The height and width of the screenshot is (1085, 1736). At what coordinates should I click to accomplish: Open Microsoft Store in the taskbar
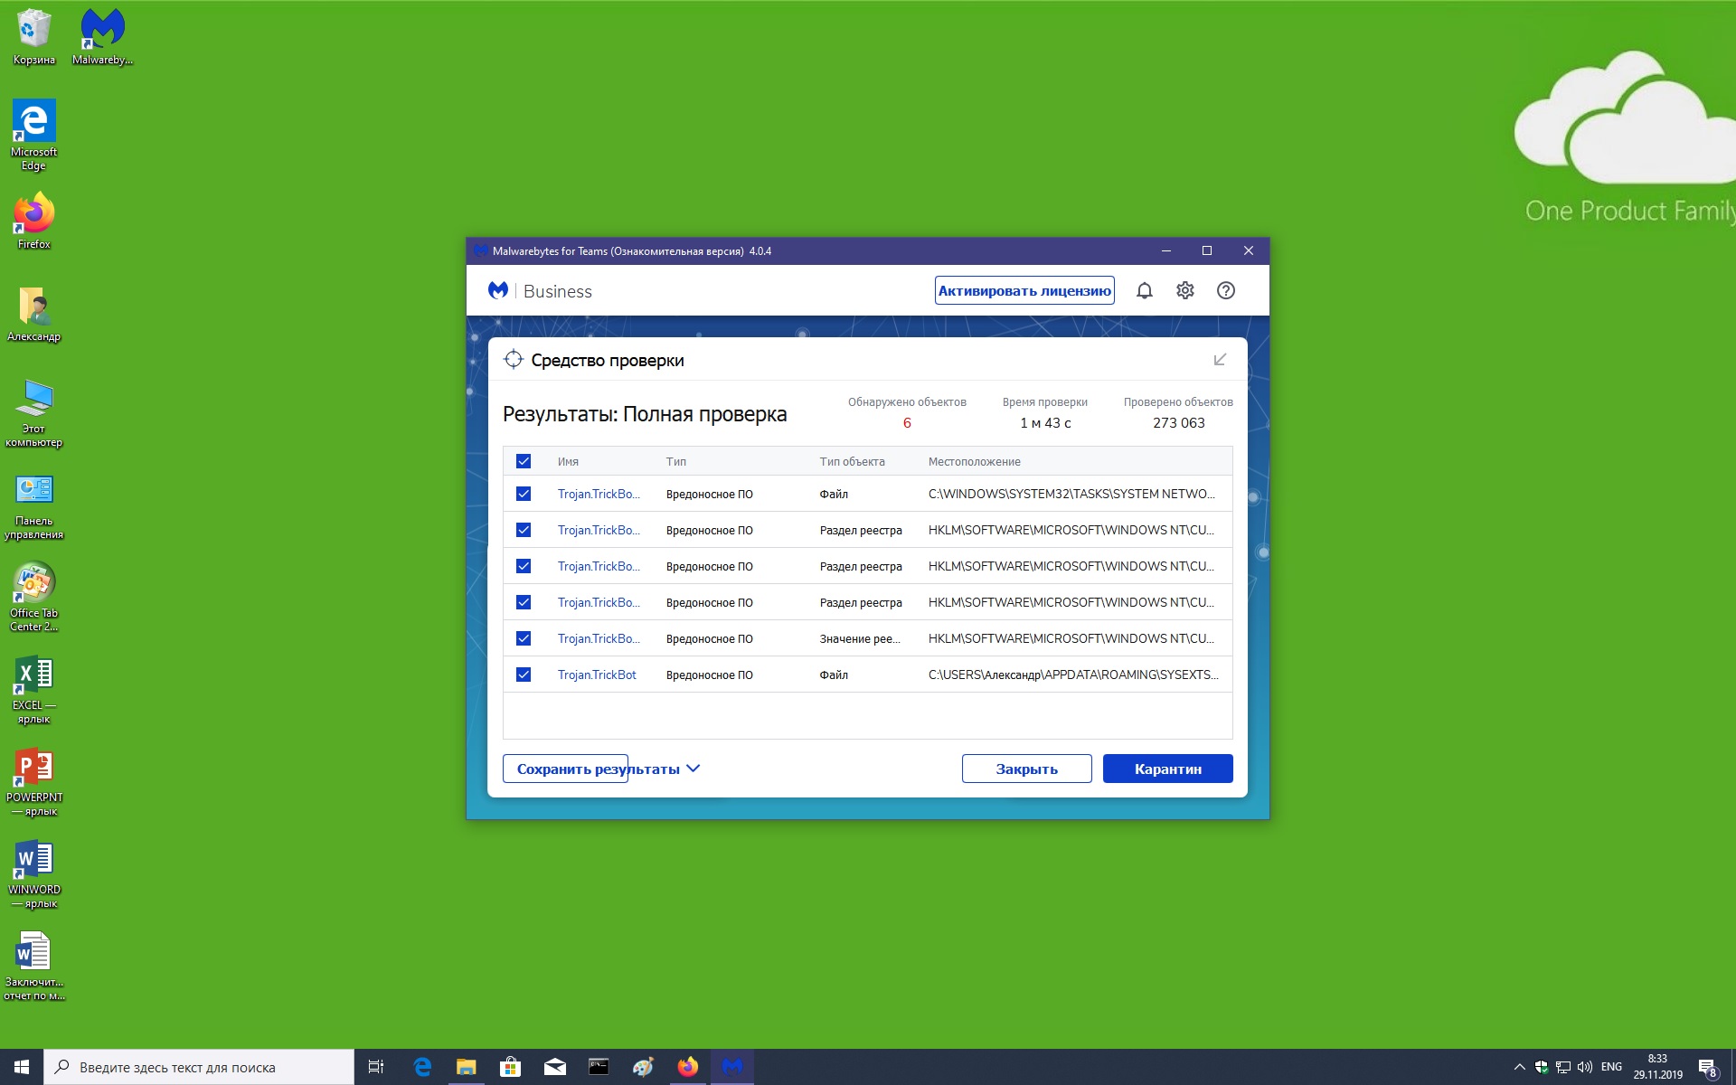pyautogui.click(x=510, y=1067)
